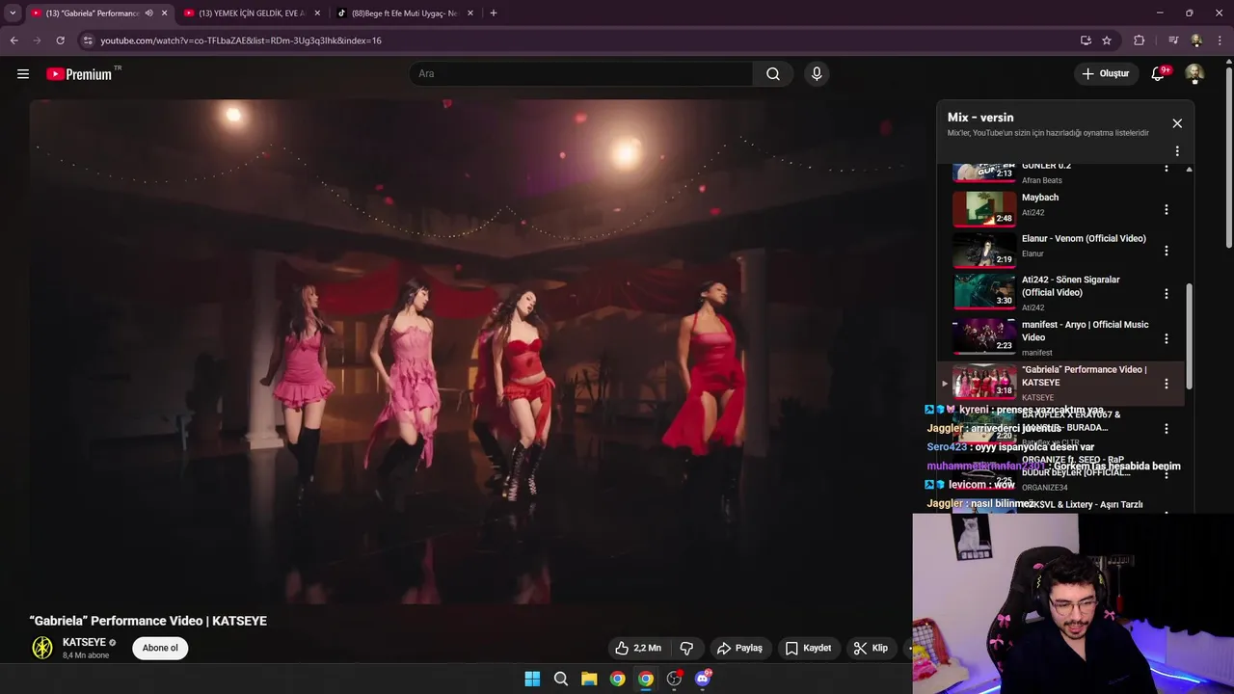Focus the Ara search field
Screen dimensions: 1234x694
point(580,74)
